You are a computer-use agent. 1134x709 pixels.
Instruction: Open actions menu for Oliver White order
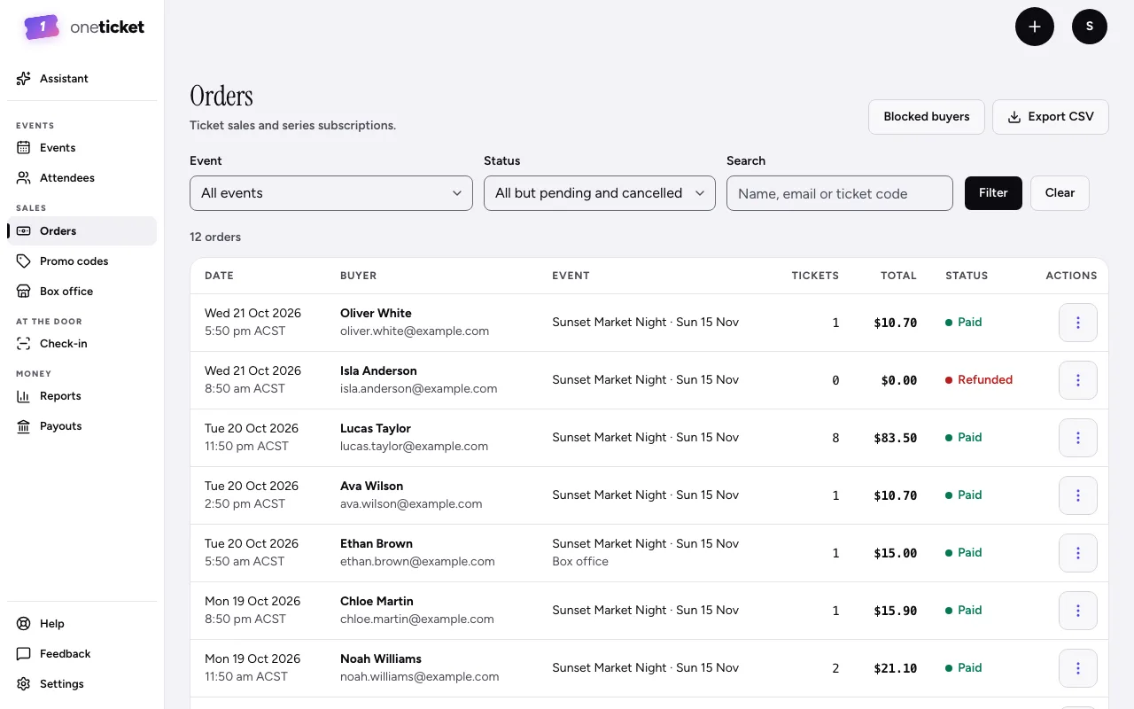tap(1078, 323)
